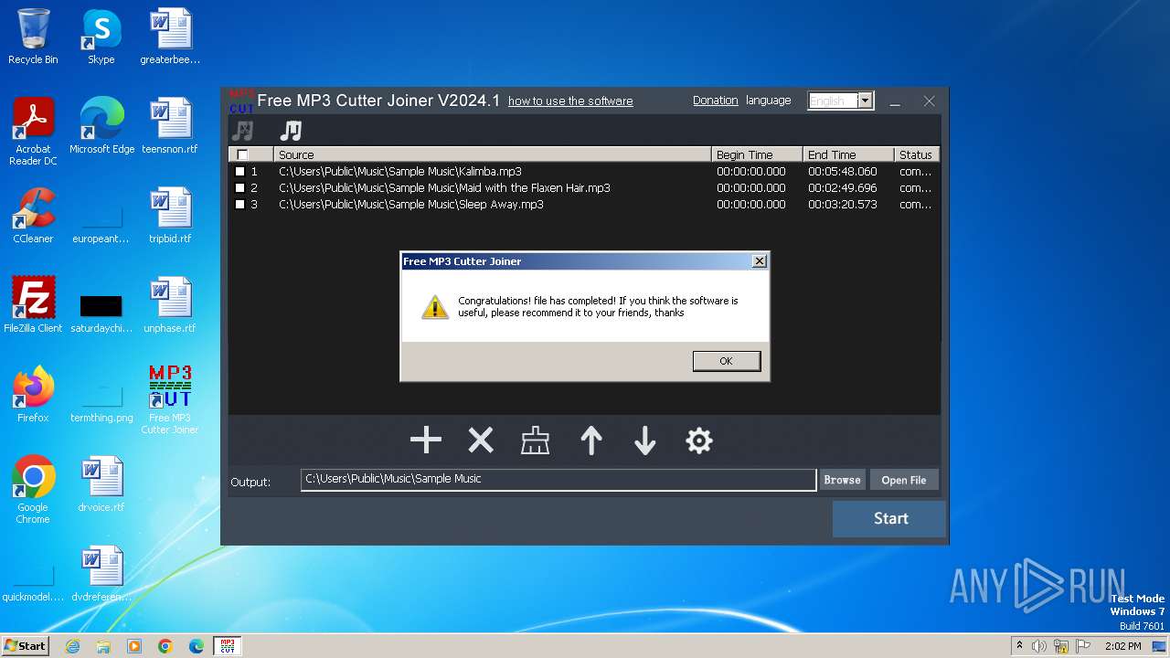Open CCleaner desktop icon
Viewport: 1170px width, 658px height.
pos(33,217)
